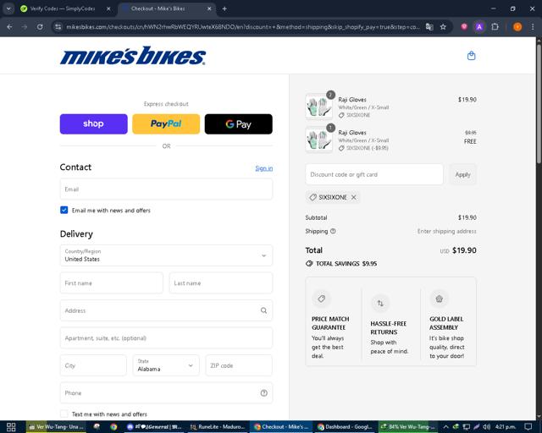Open the pink extension icon

(464, 26)
